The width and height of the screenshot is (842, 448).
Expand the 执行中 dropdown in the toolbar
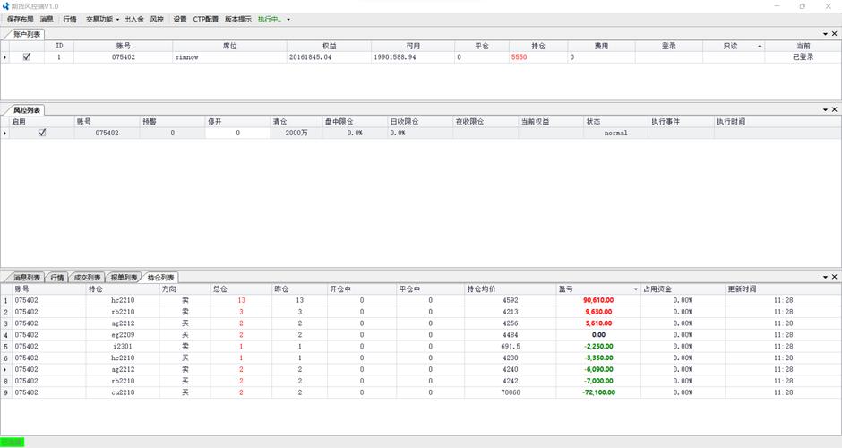pos(288,19)
